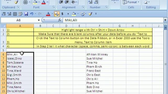Select cell containing Bob Dino
Image resolution: width=168 pixels, height=94 pixels.
click(x=99, y=87)
